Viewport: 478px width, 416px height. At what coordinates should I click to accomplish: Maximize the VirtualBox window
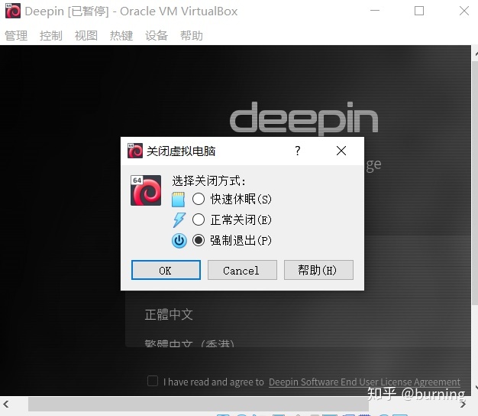pyautogui.click(x=419, y=11)
